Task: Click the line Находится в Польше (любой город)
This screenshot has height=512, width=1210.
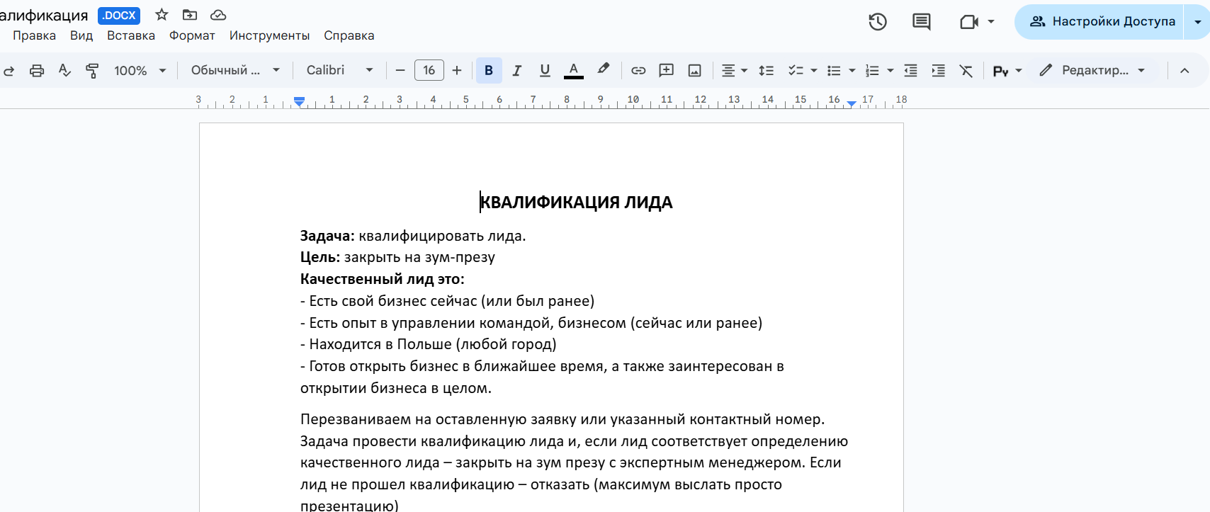Action: 429,344
